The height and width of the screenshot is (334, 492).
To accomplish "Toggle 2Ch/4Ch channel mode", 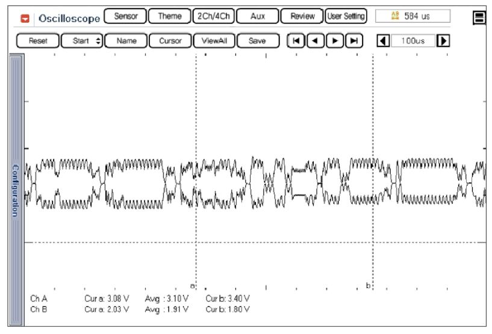I will 214,16.
